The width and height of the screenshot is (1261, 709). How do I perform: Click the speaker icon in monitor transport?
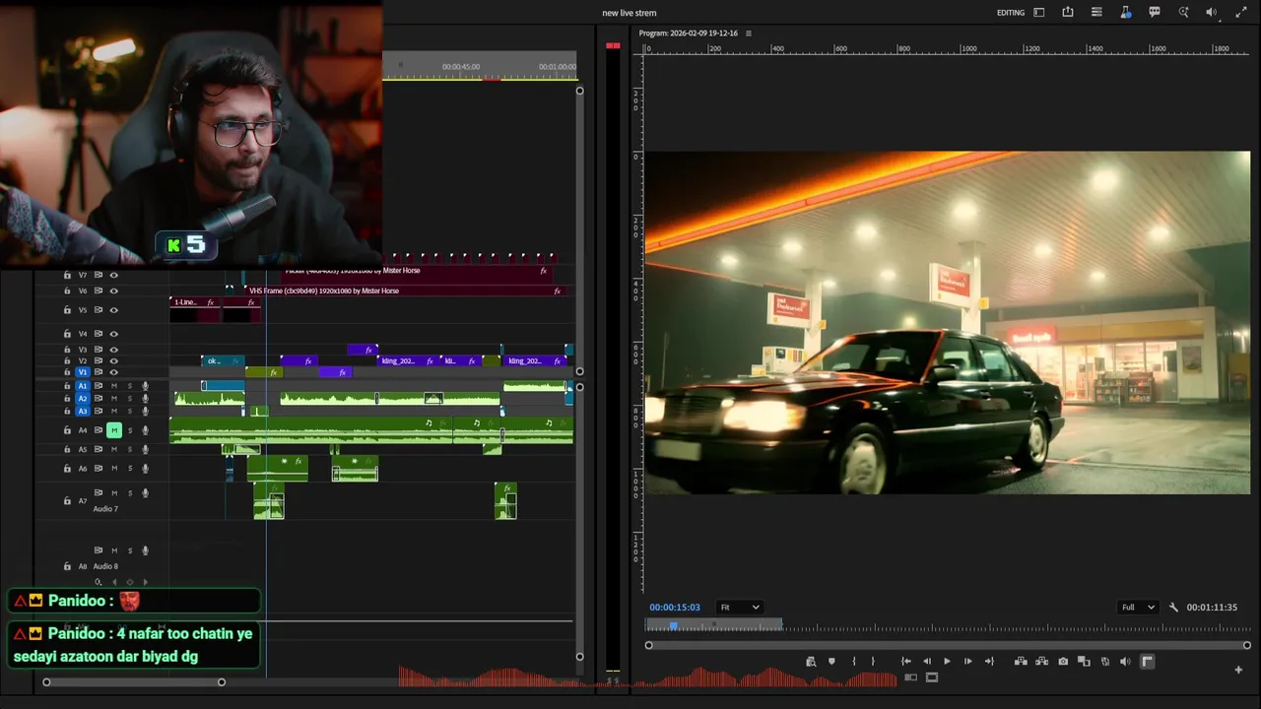[1125, 662]
